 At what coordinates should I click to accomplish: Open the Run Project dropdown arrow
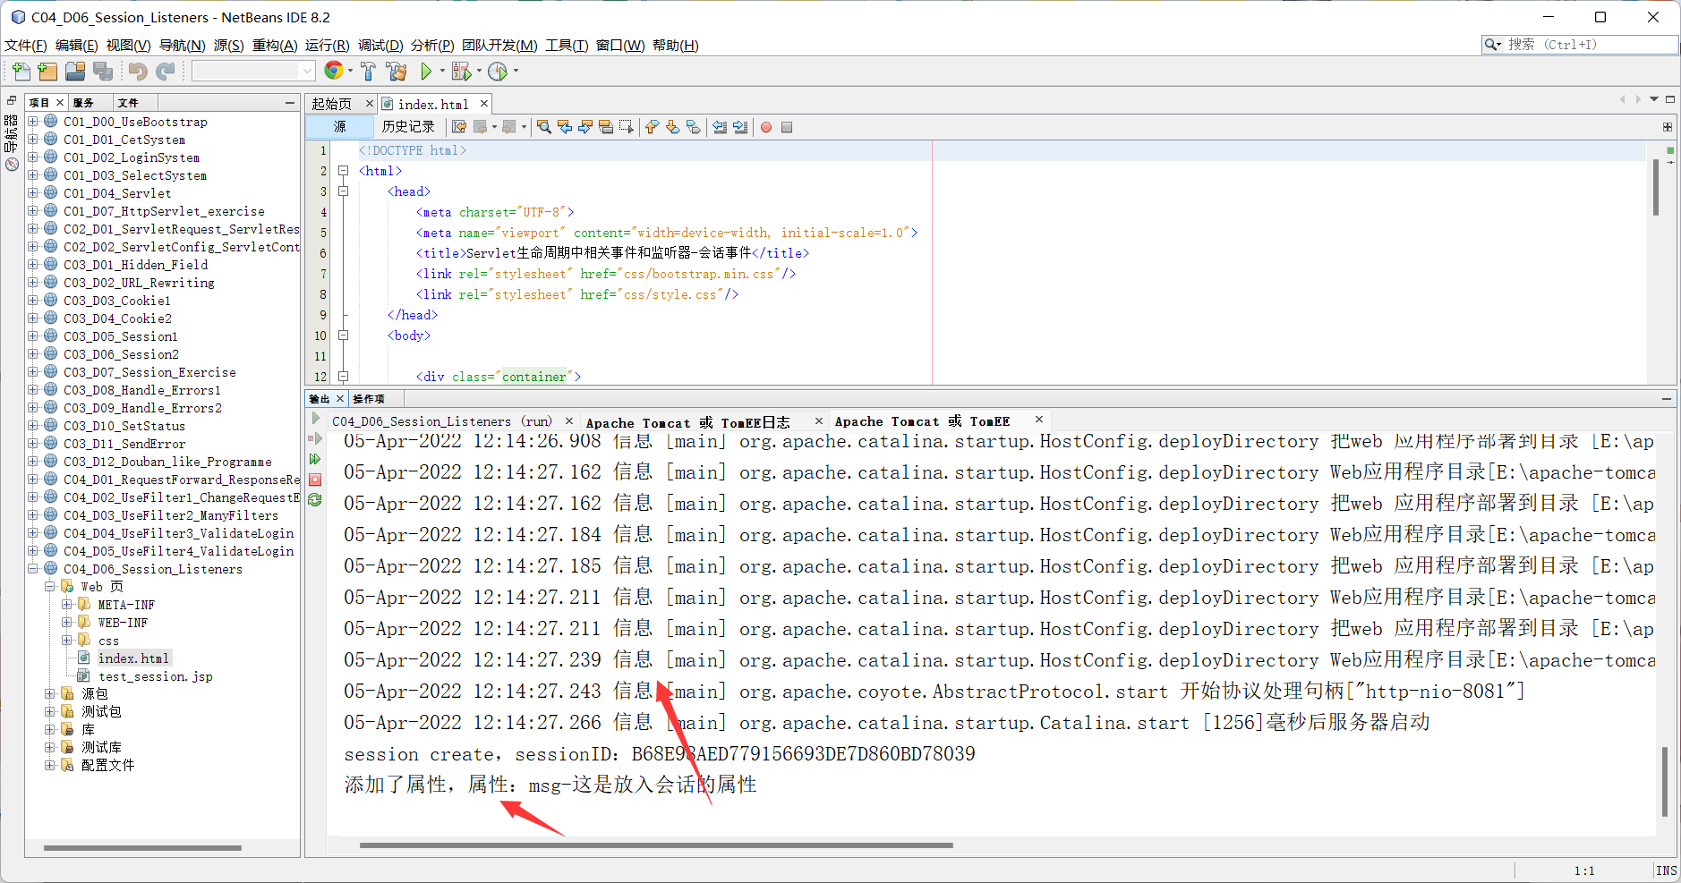point(442,71)
